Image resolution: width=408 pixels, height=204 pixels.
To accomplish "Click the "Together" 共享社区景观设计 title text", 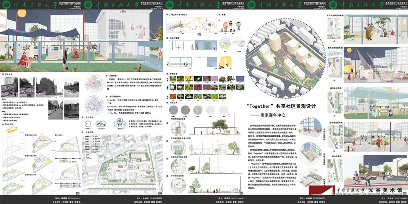I will [x=281, y=106].
